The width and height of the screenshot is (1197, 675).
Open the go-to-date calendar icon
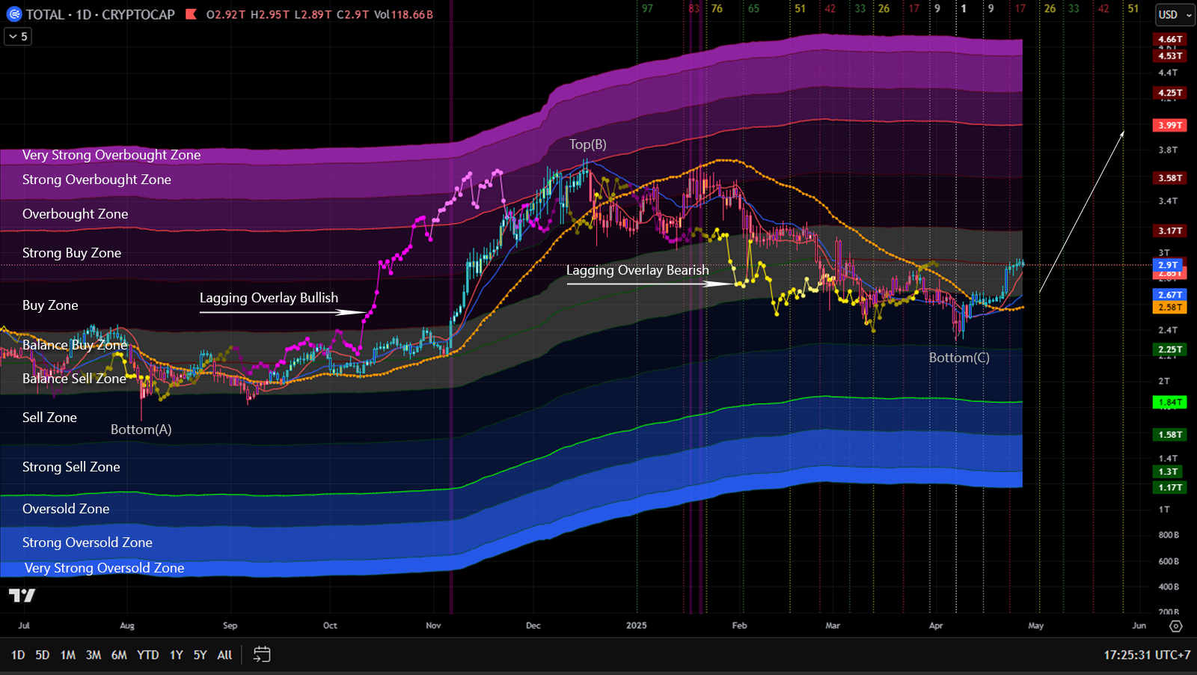click(x=262, y=655)
